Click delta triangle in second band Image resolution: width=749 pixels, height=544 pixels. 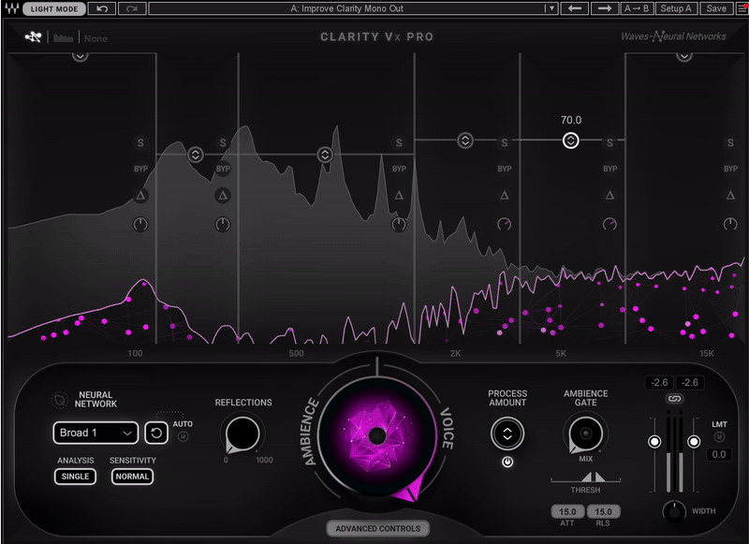point(223,196)
